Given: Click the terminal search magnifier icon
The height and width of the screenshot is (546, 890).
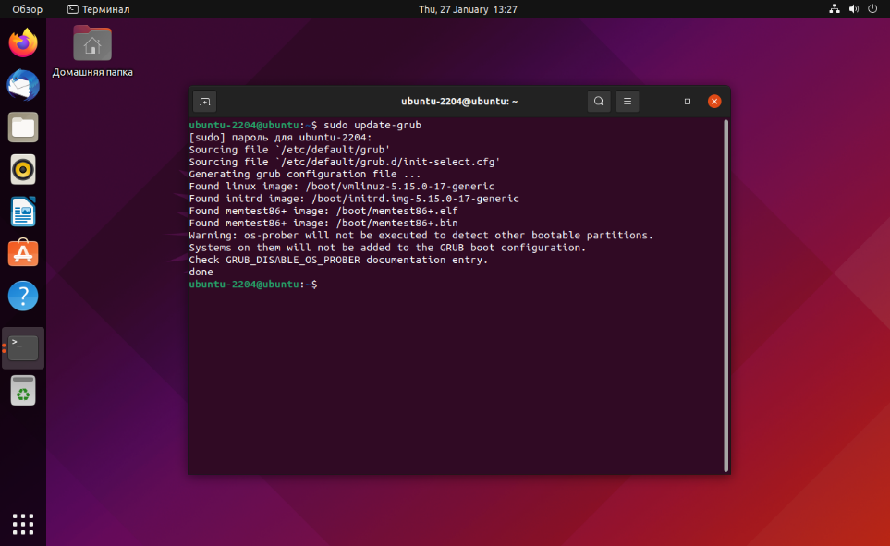Looking at the screenshot, I should 599,102.
